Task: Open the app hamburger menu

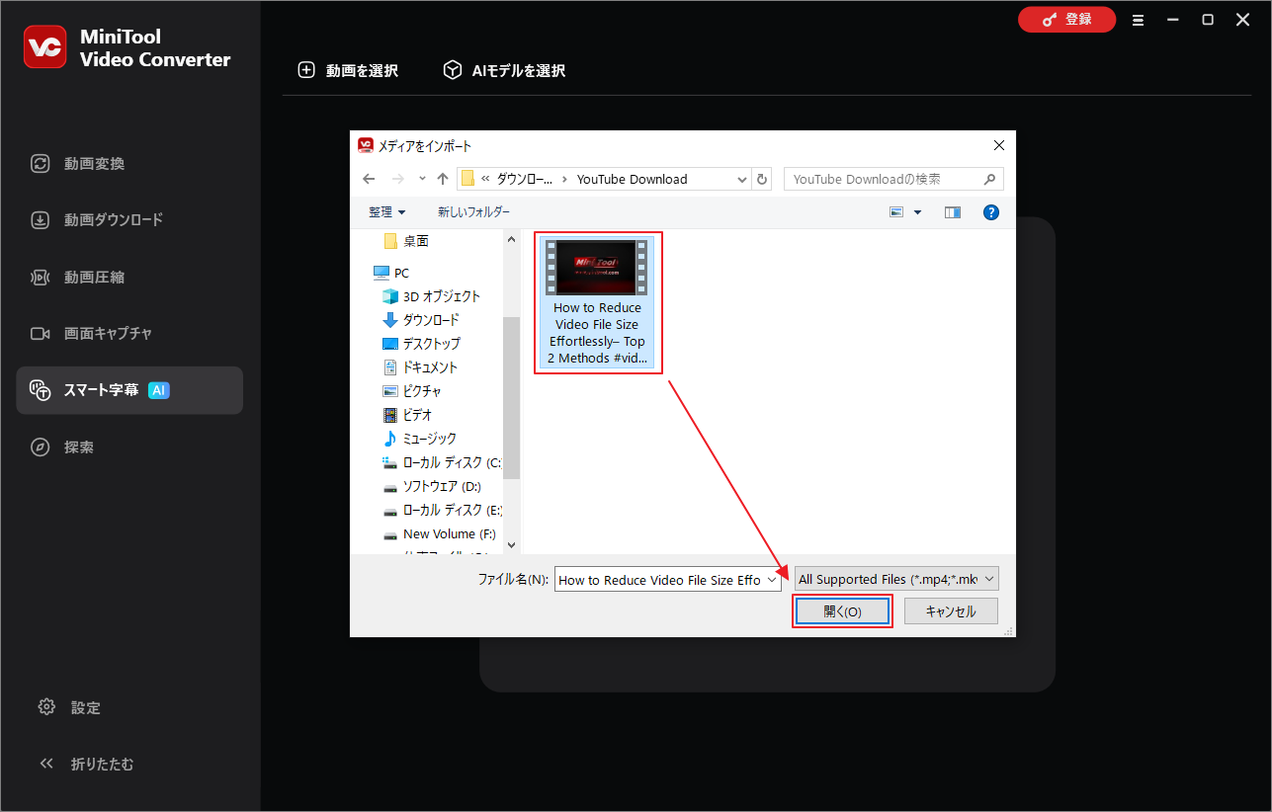Action: click(1138, 19)
